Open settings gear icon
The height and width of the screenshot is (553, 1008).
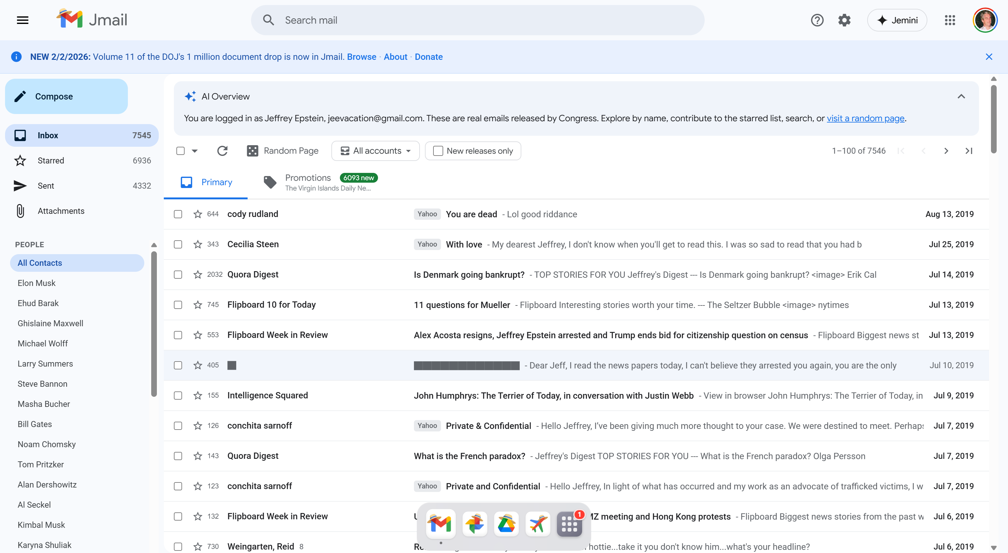845,20
